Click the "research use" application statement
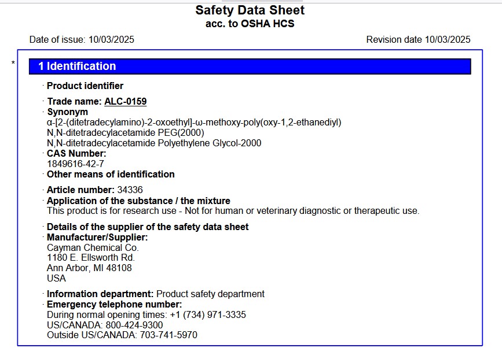 pyautogui.click(x=233, y=211)
